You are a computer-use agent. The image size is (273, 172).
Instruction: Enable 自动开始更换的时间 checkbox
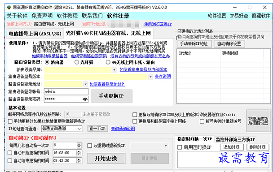(x=10, y=153)
